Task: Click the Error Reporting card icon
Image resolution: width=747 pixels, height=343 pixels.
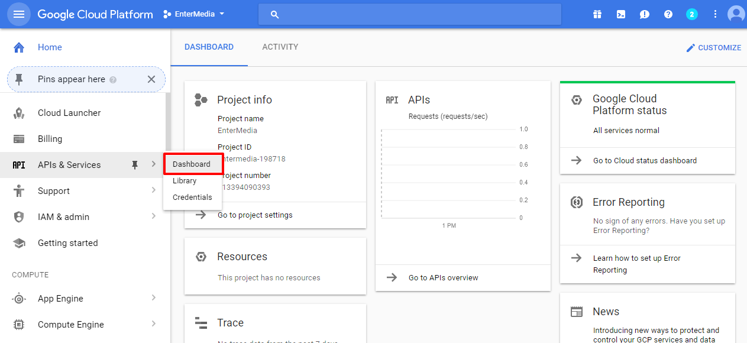Action: click(577, 202)
